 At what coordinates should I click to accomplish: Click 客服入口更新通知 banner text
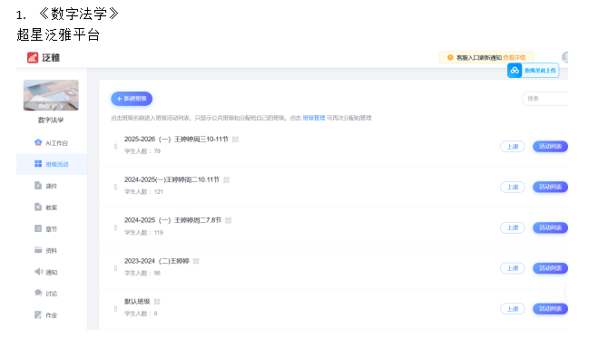479,58
